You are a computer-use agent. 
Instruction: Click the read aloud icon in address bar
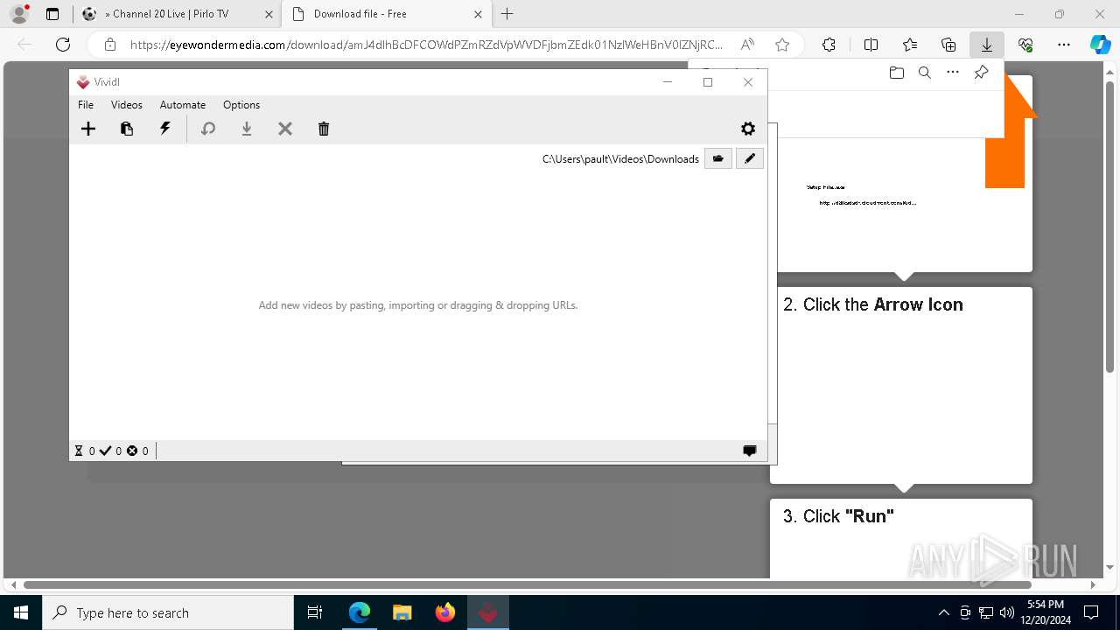click(747, 45)
